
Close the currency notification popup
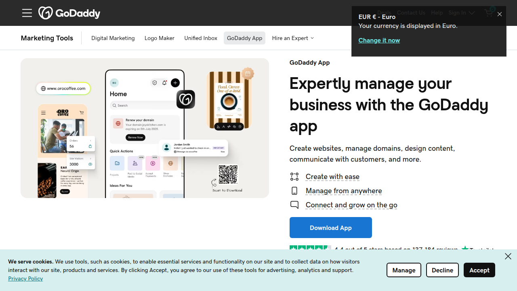(x=500, y=14)
